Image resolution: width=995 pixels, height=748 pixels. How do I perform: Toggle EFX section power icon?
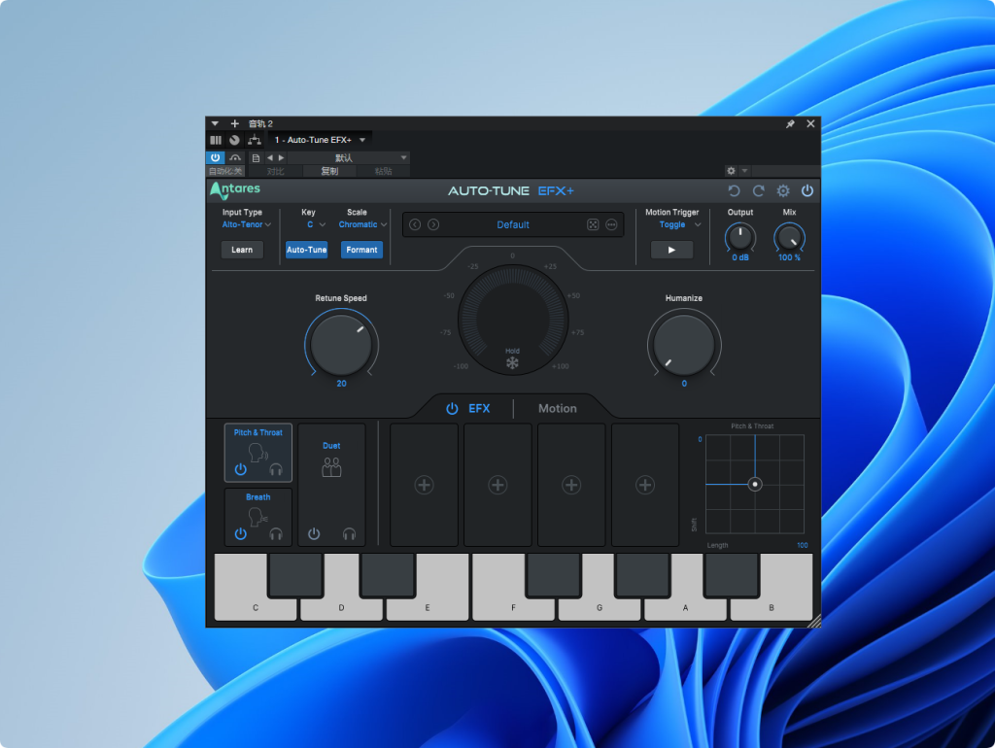(x=452, y=409)
